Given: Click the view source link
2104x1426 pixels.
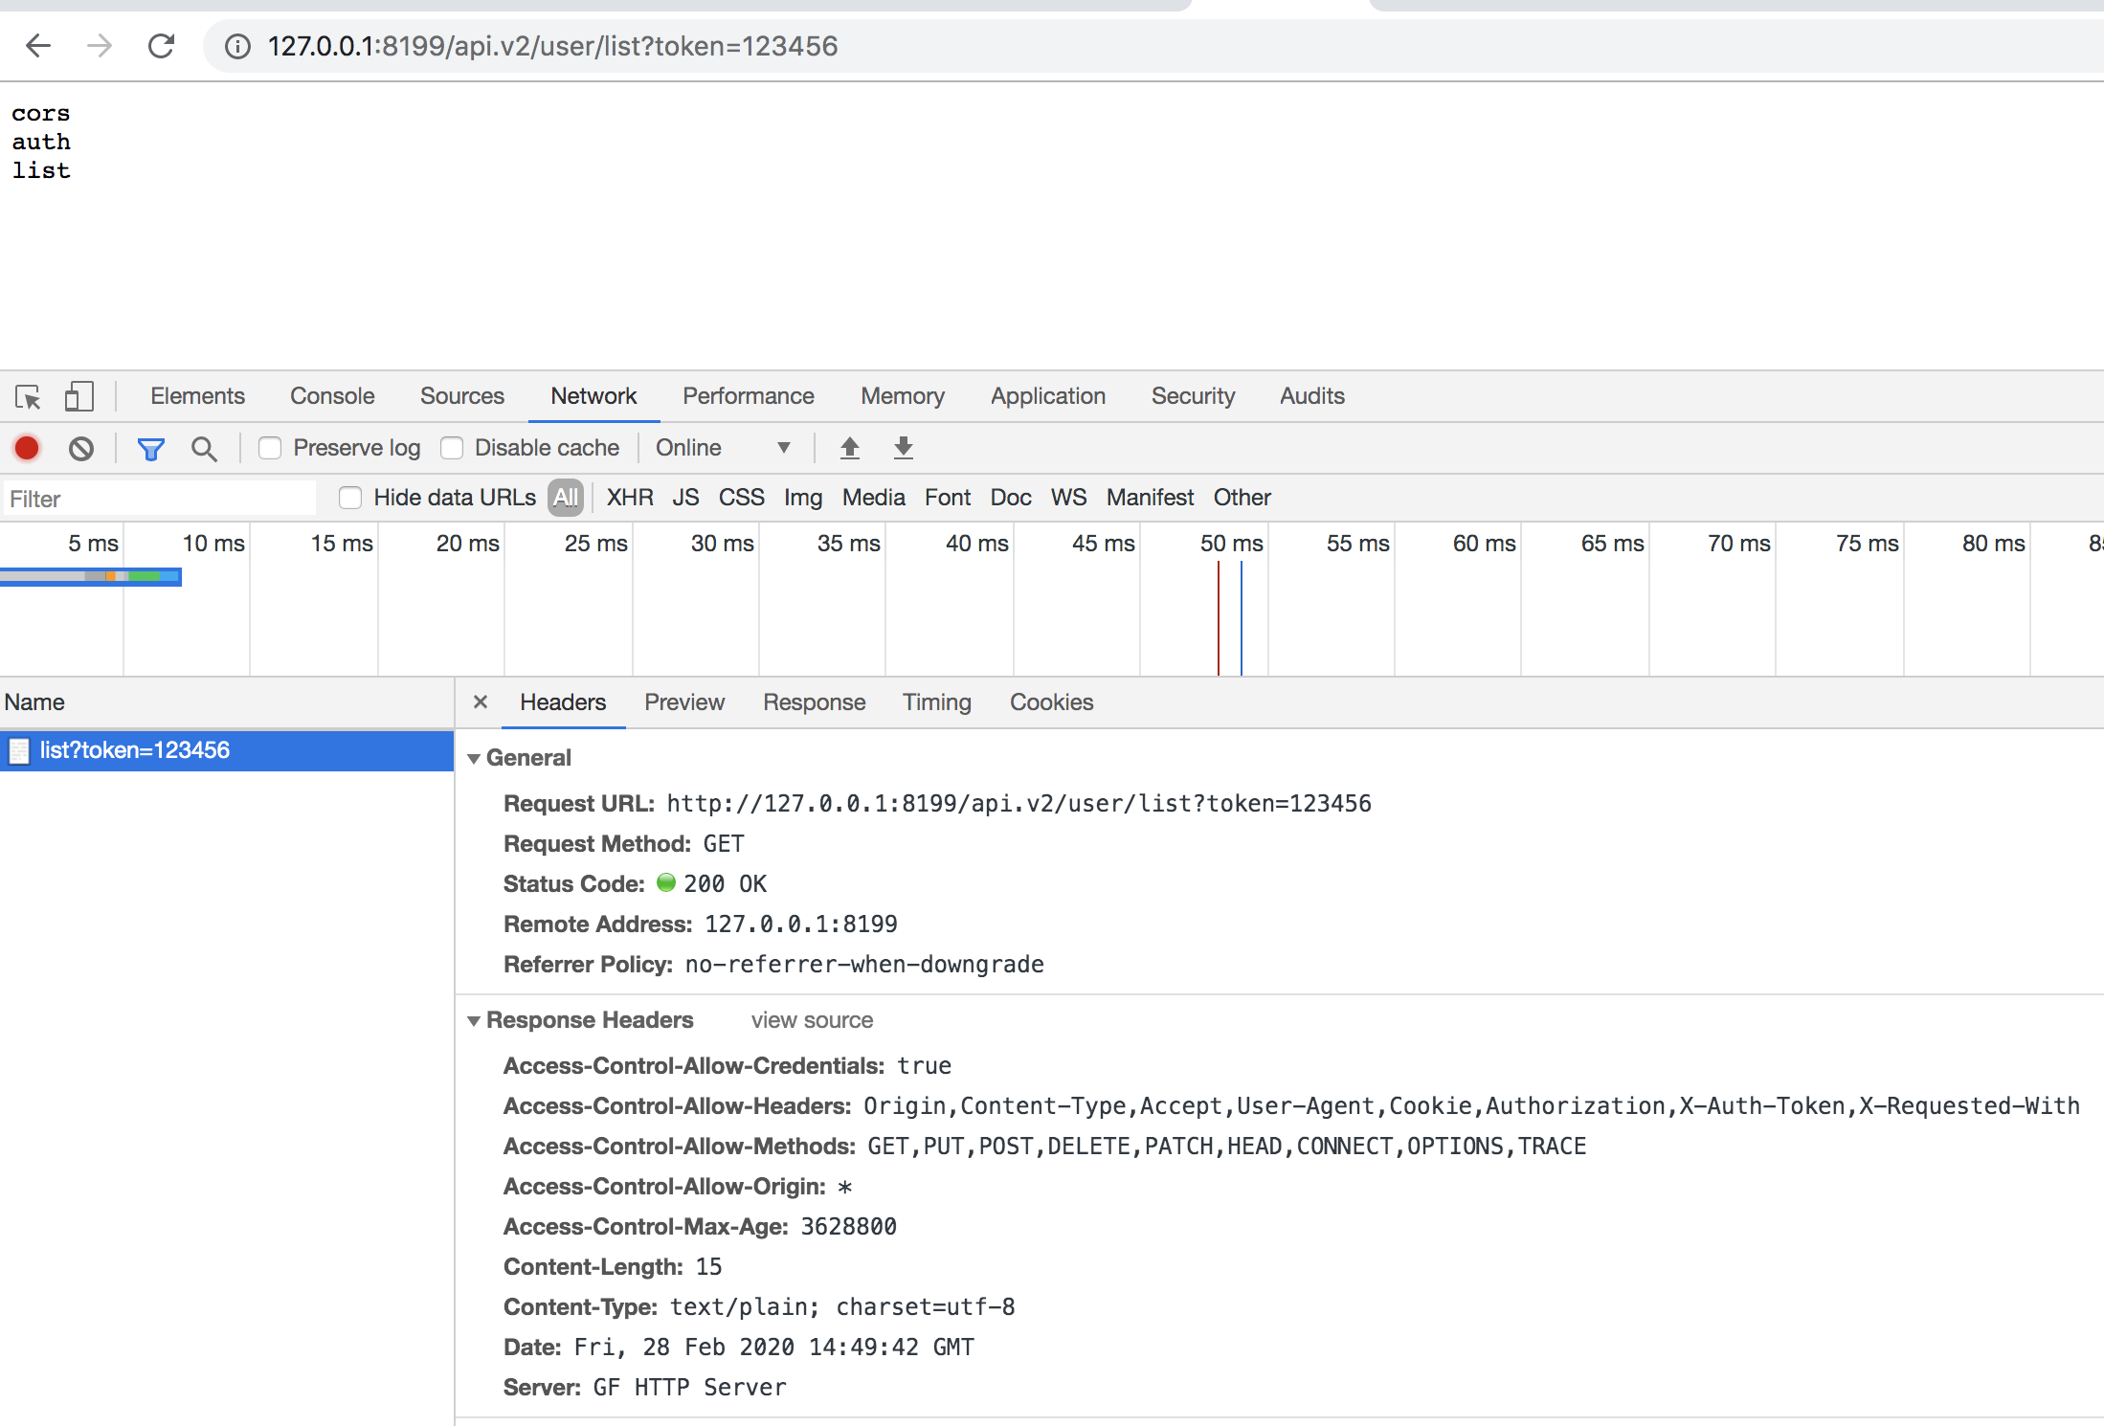Looking at the screenshot, I should coord(812,1020).
